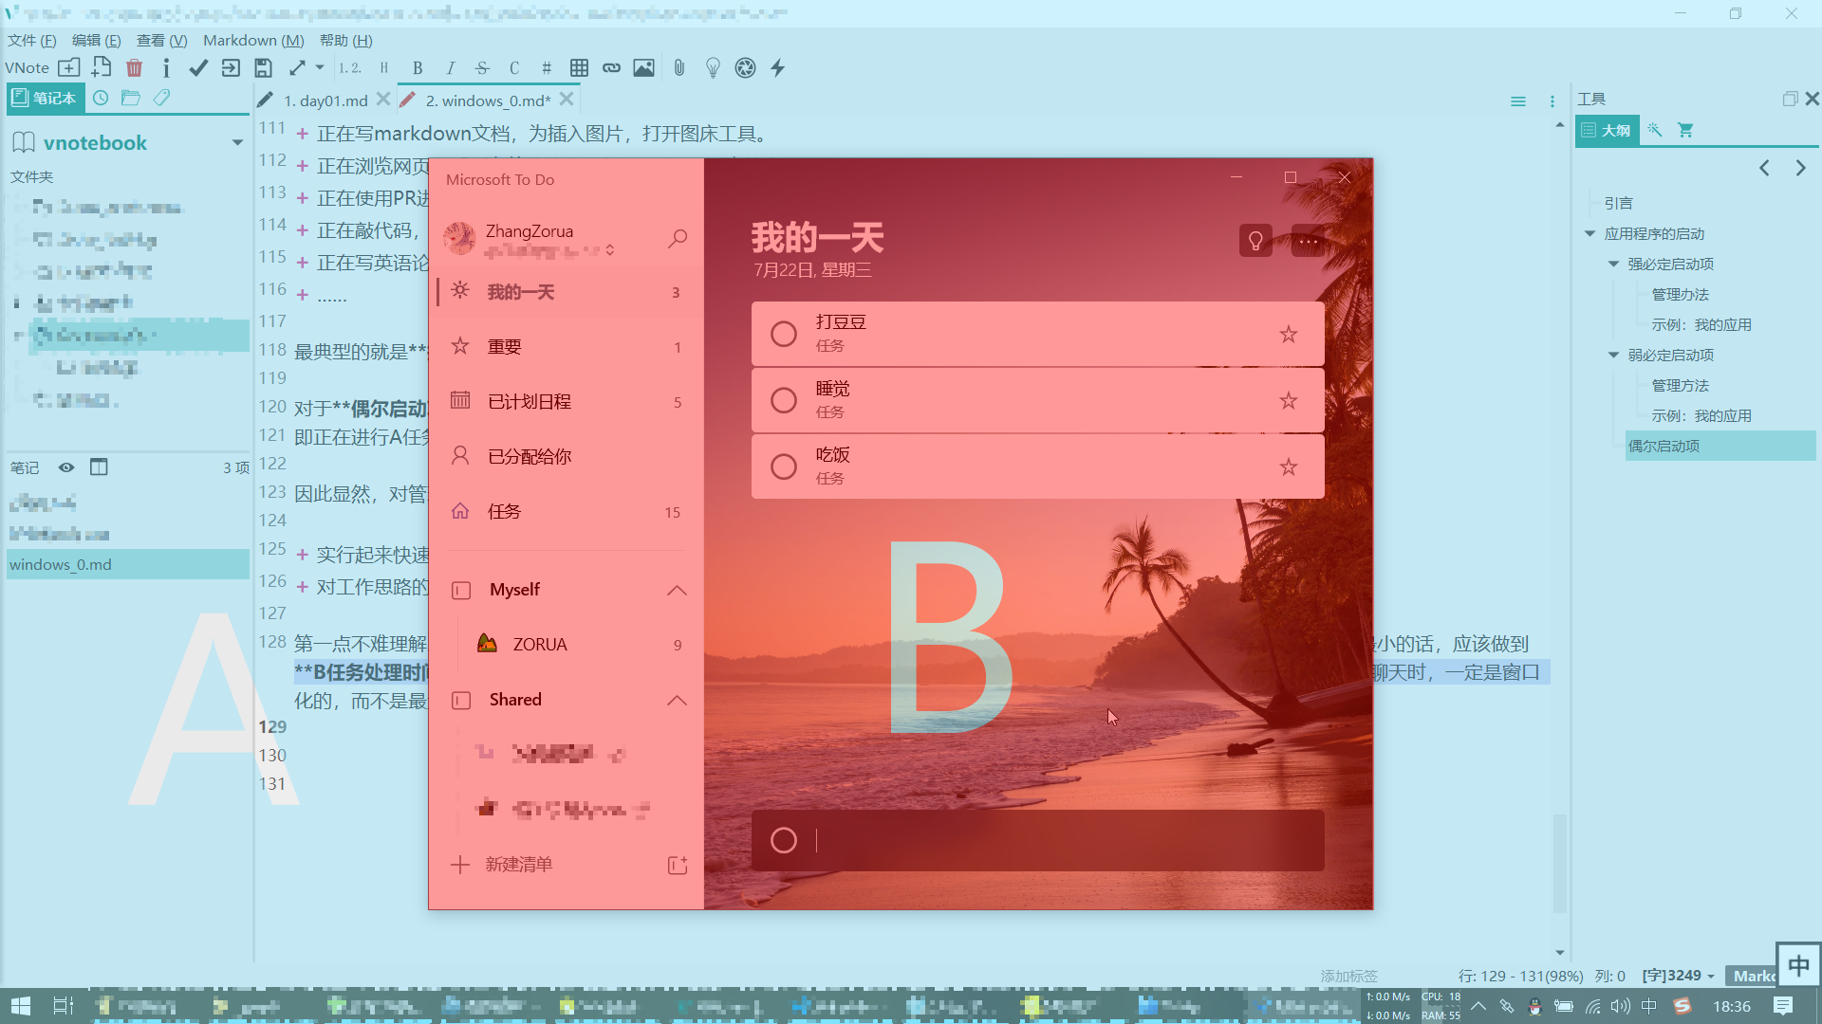1822x1024 pixels.
Task: Open the Markdown (M) menu
Action: point(253,40)
